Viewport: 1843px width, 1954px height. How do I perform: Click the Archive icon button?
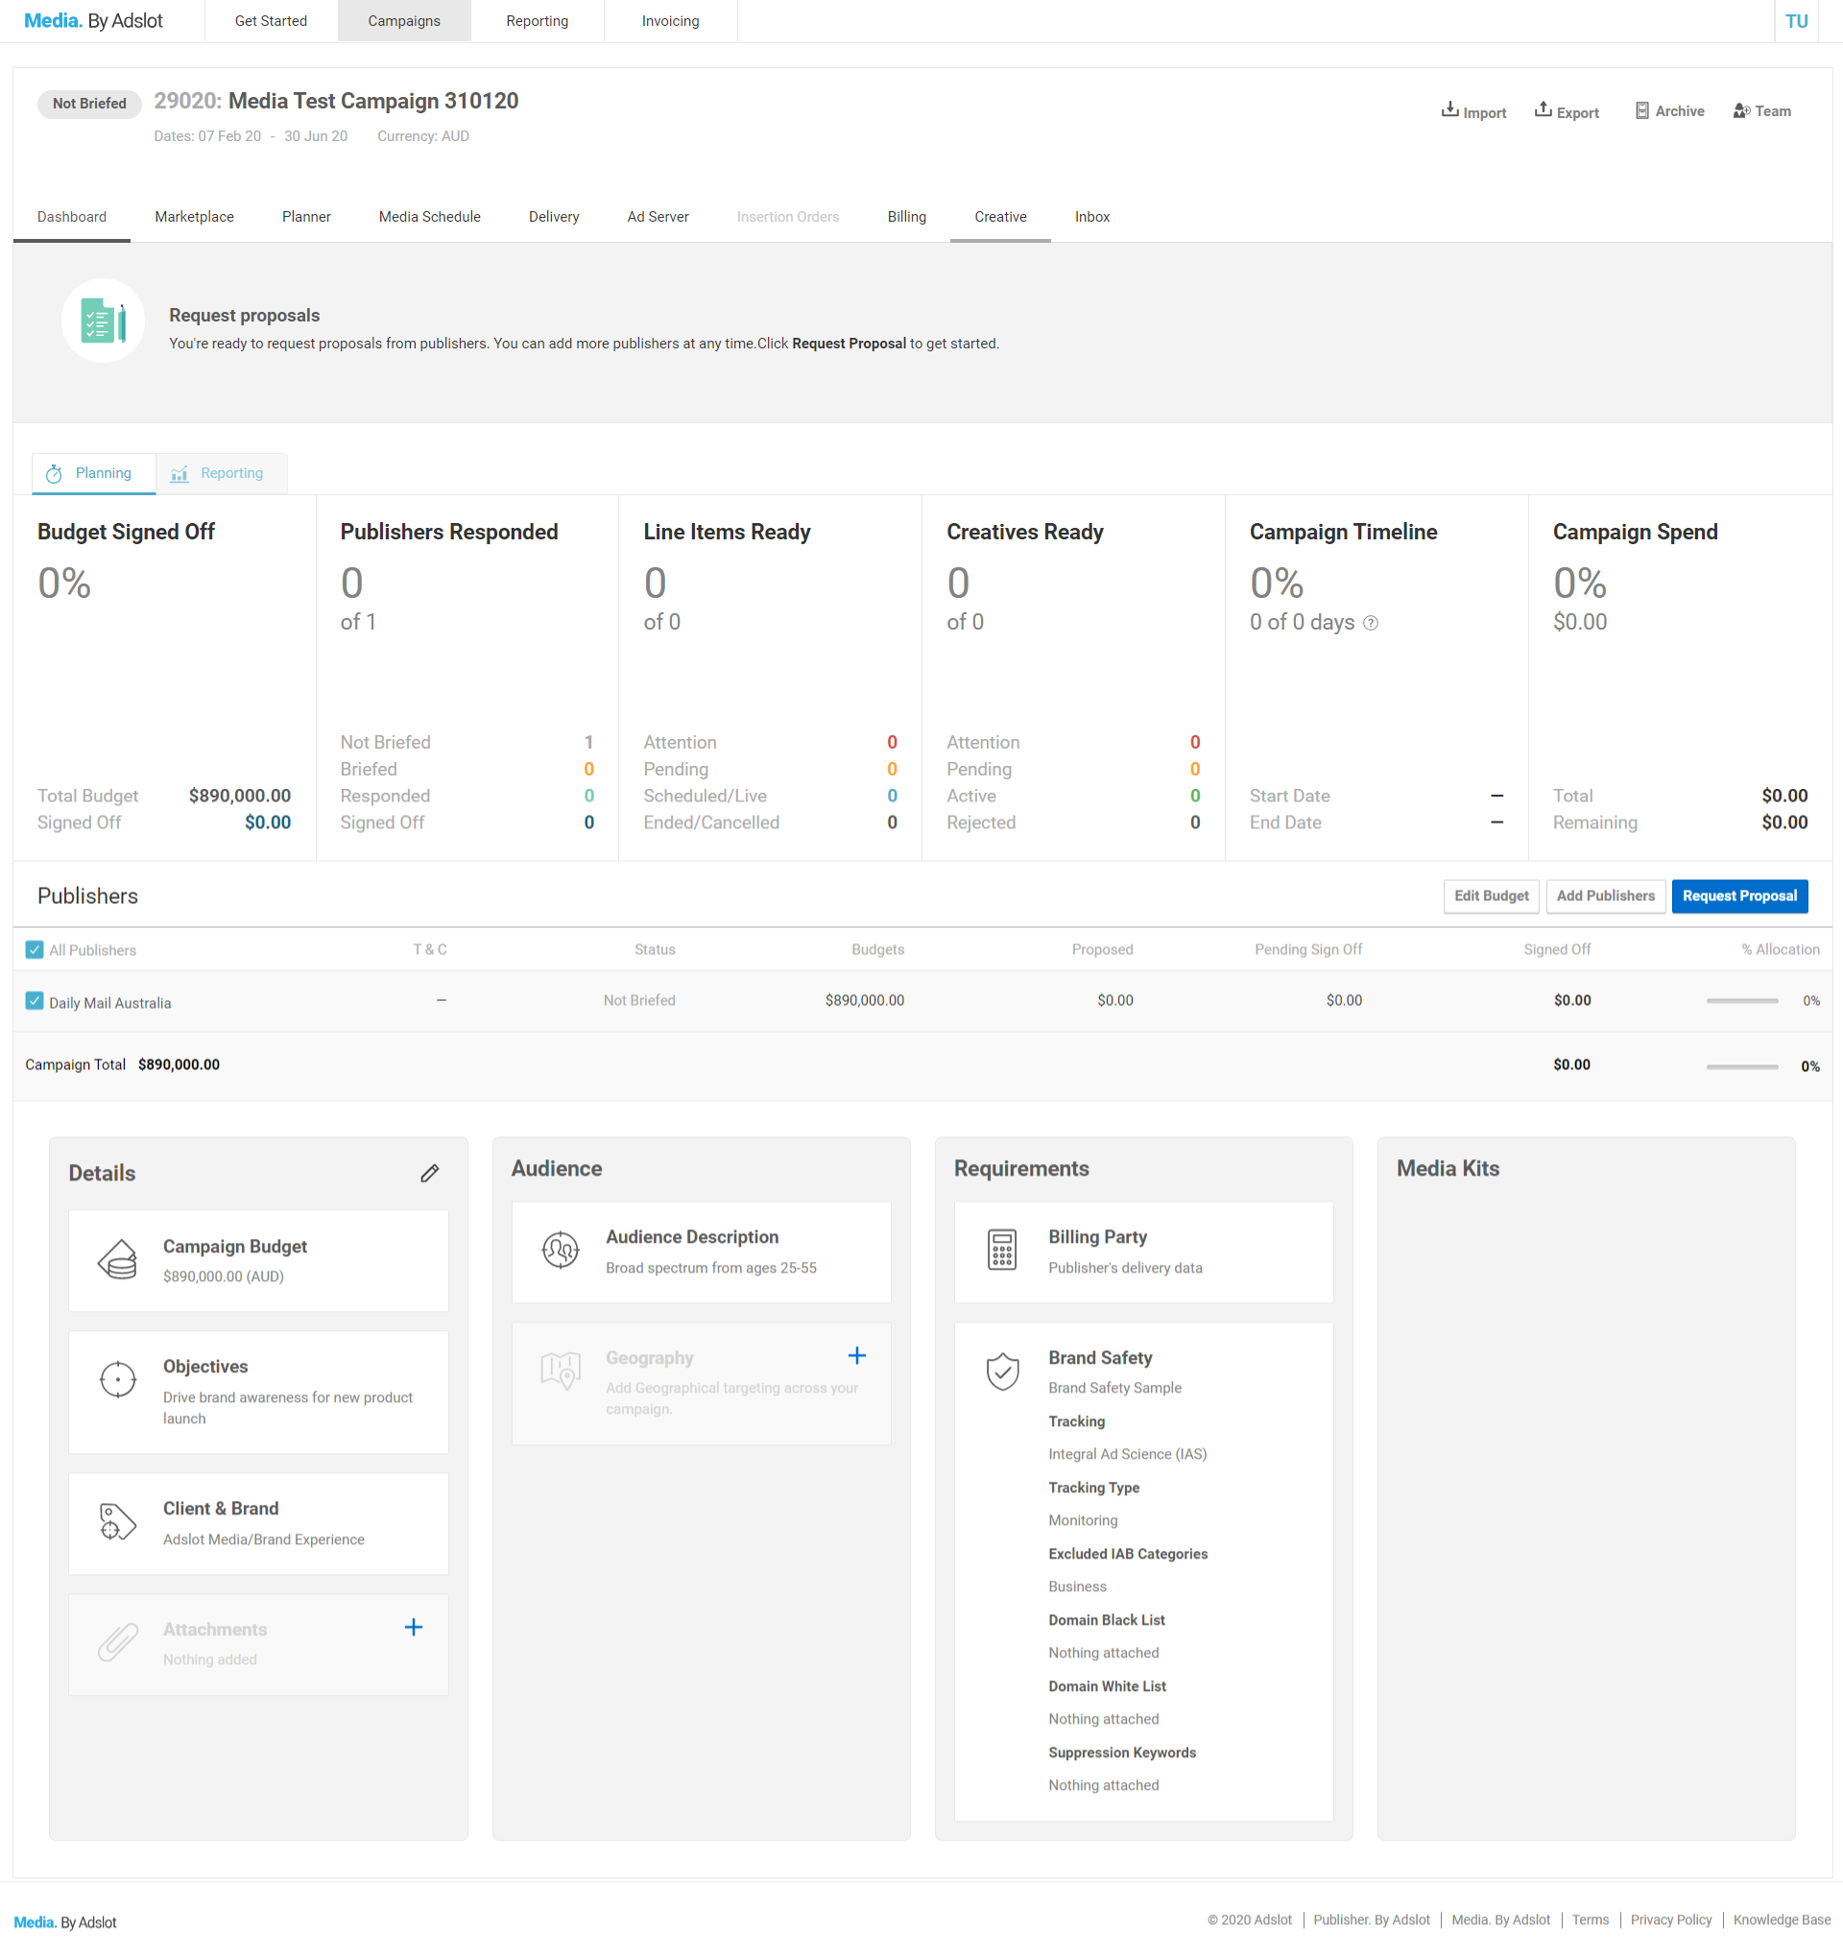[1668, 111]
